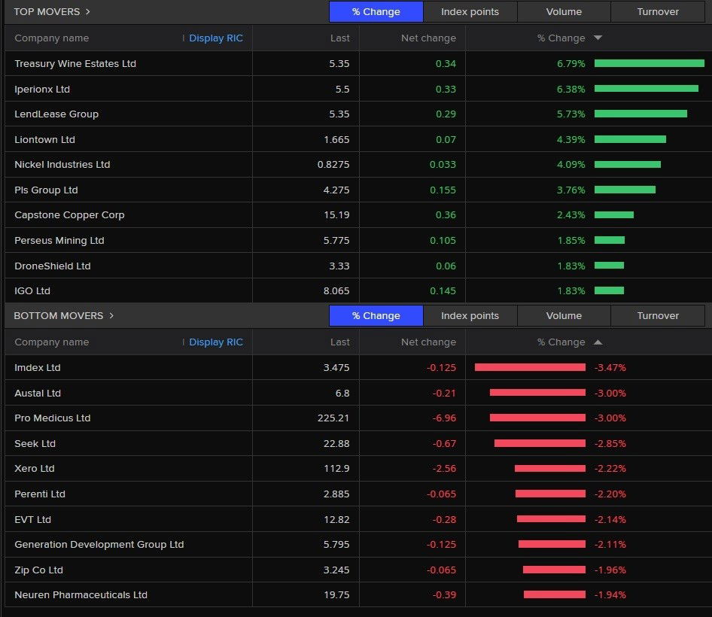Image resolution: width=712 pixels, height=617 pixels.
Task: Enable Turnover view in Bottom Movers
Action: pyautogui.click(x=657, y=315)
